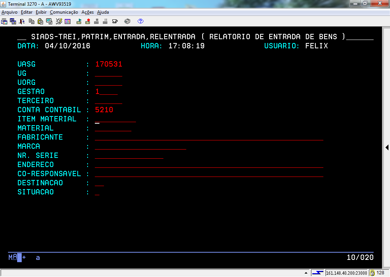This screenshot has height=277, width=390.
Task: Open help with the blue question mark icon
Action: point(141,21)
